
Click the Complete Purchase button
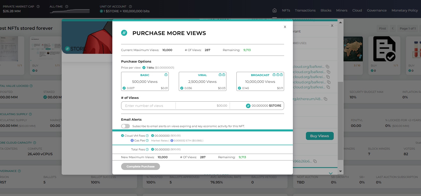[x=140, y=166]
